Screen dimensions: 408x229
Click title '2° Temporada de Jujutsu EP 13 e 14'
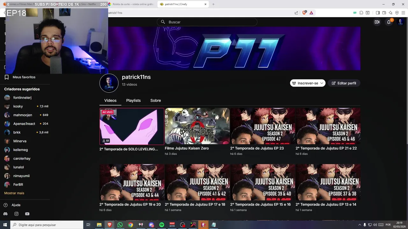click(326, 205)
